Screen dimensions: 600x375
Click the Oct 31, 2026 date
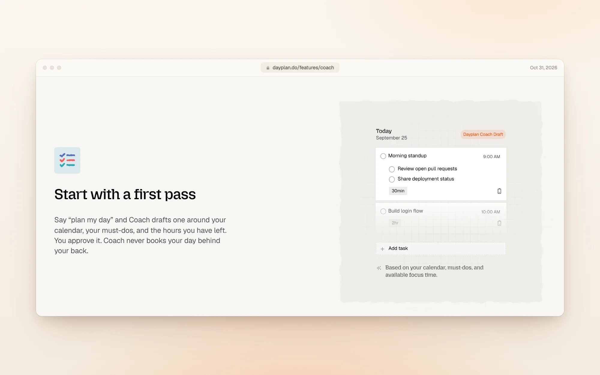pos(544,68)
